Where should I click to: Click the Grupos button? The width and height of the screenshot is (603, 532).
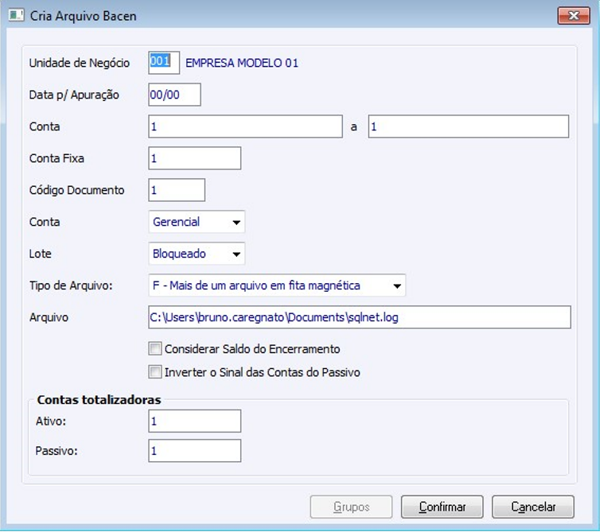(351, 507)
